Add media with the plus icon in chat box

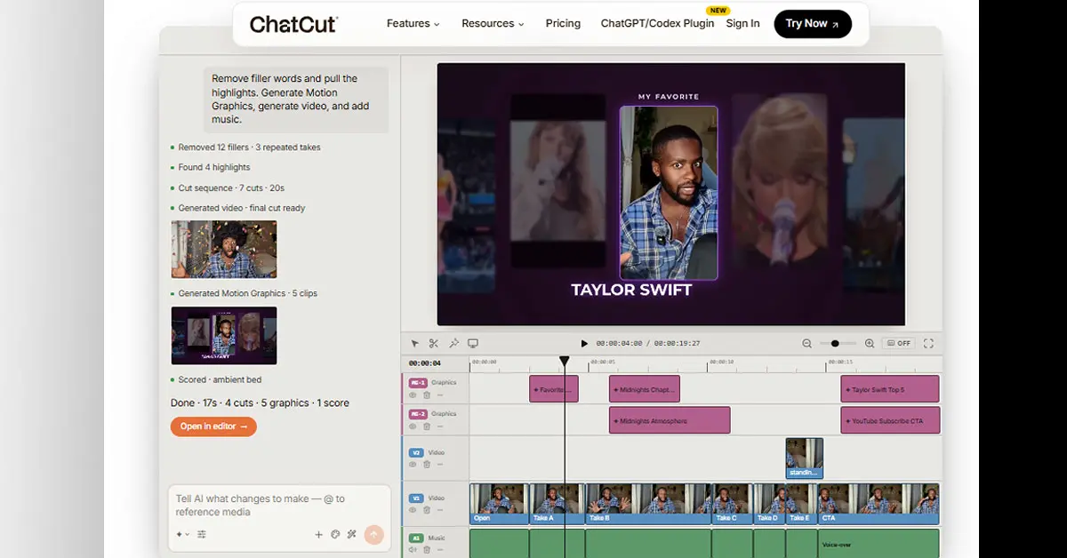318,534
